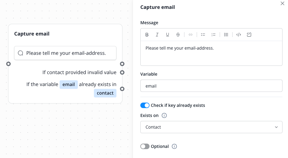Screen dimensions: 288x158
Task: Insert a bulleted list
Action: click(203, 35)
